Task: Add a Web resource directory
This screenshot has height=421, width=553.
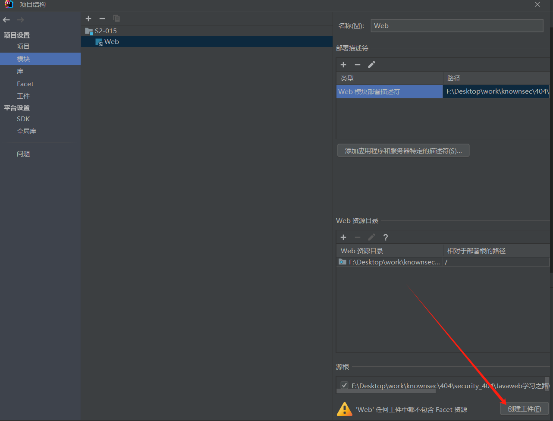Action: click(343, 237)
